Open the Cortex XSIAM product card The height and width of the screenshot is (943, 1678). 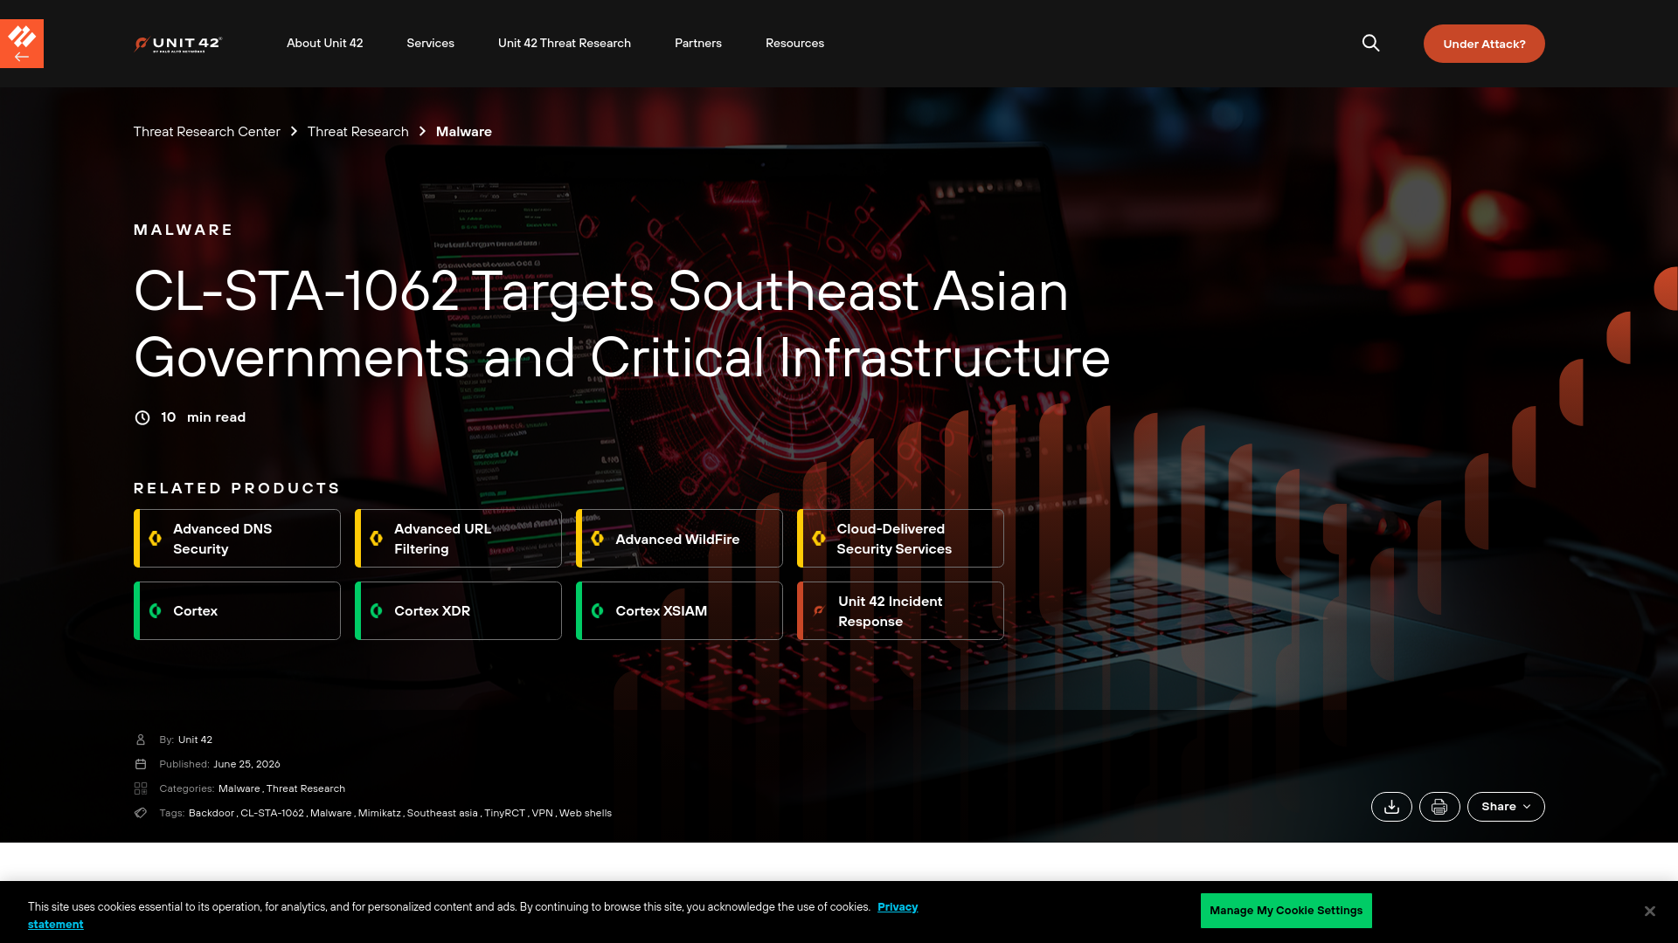(x=679, y=611)
